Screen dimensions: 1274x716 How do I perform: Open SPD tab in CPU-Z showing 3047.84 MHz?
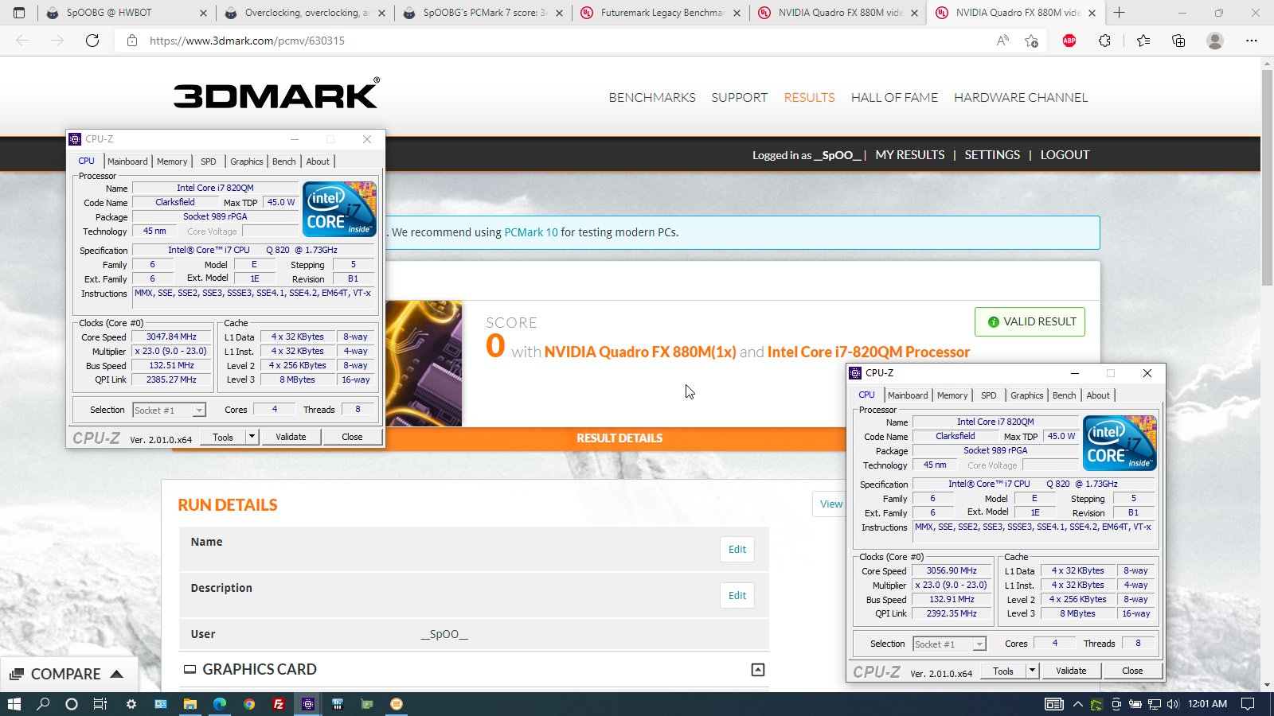click(x=209, y=161)
